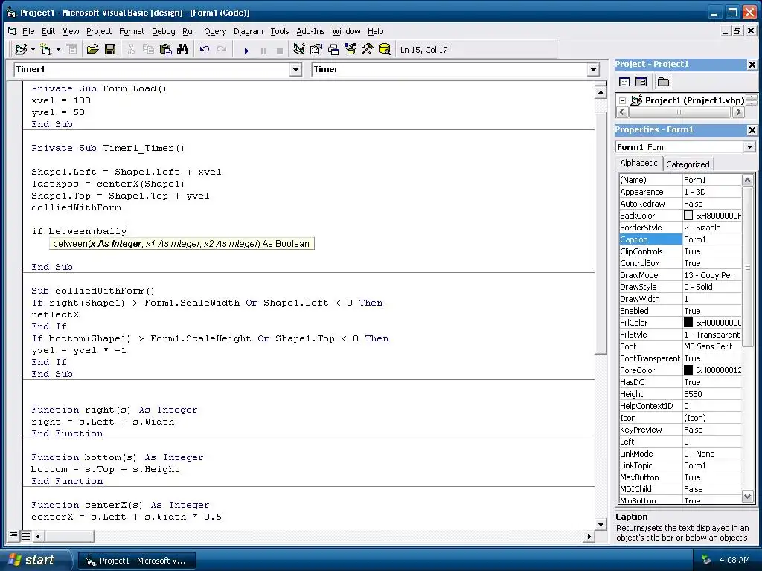Screen dimensions: 762x571
Task: Click the Undo arrow icon
Action: click(205, 49)
